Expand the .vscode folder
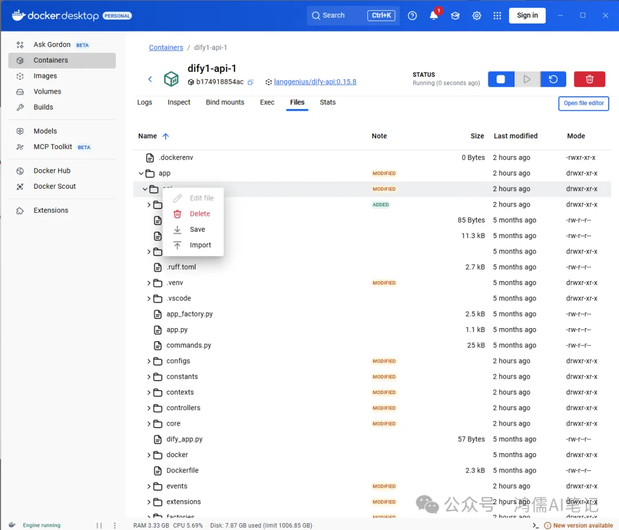Screen dimensions: 619x530 coord(149,299)
